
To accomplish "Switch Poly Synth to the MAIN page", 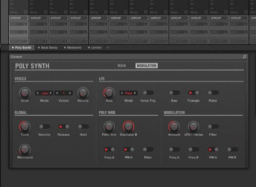I will (122, 65).
